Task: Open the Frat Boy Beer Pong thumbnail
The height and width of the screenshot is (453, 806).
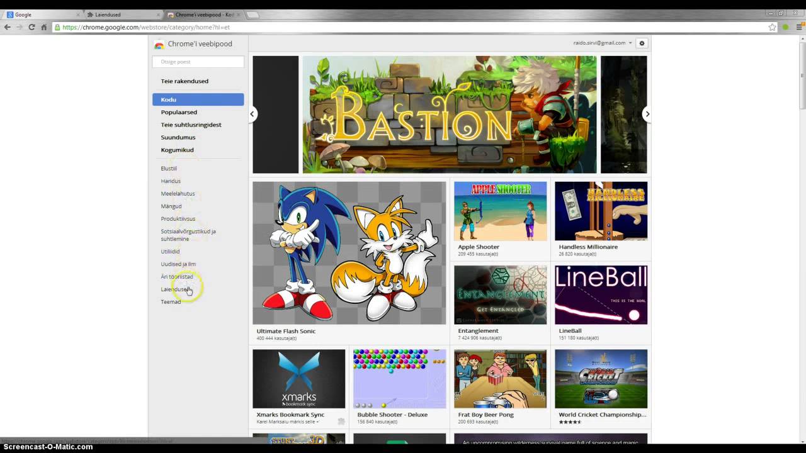Action: [501, 379]
